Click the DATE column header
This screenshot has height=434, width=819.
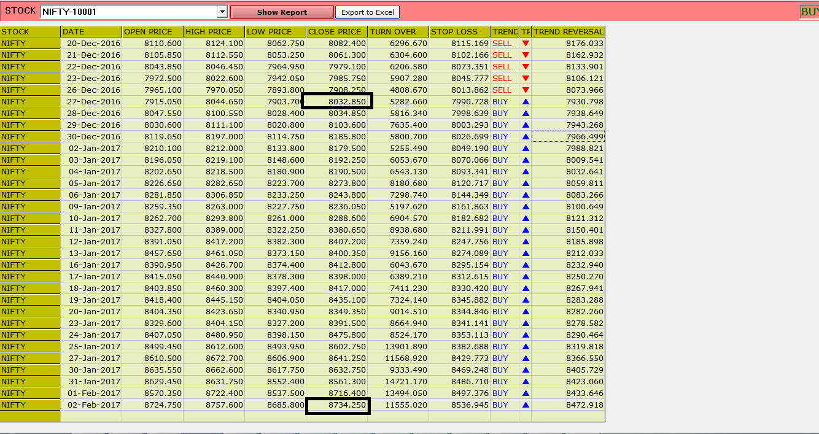pos(91,32)
